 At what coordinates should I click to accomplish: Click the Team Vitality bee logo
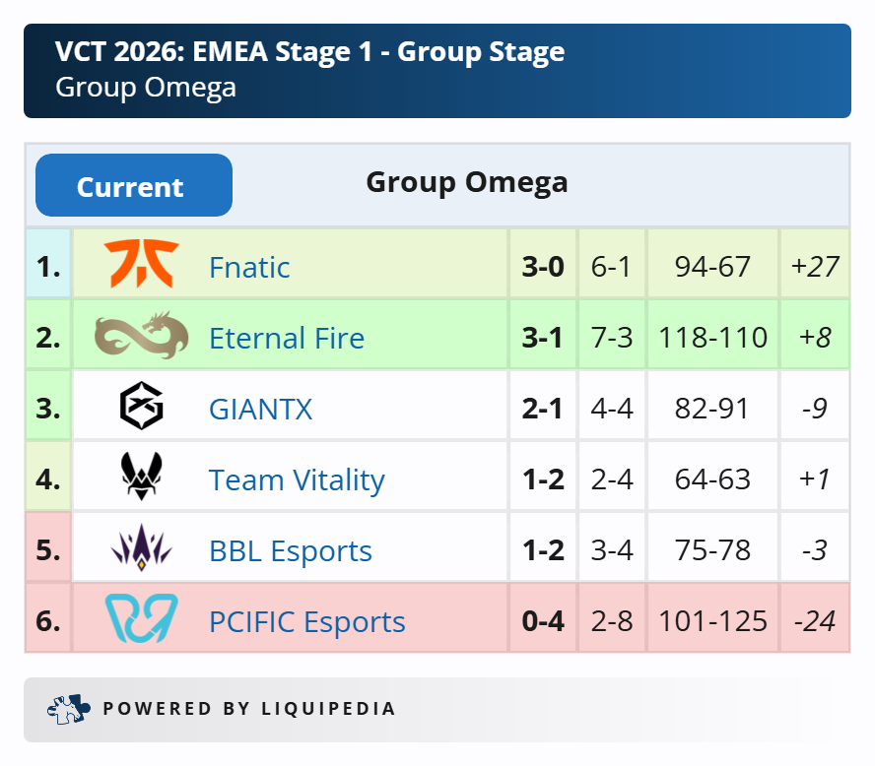pos(141,479)
